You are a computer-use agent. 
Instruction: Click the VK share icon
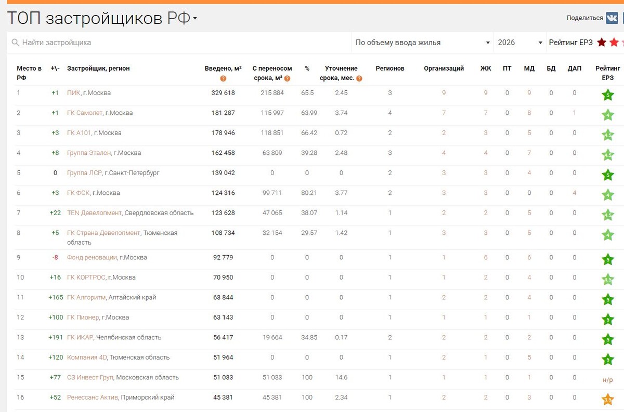point(612,18)
